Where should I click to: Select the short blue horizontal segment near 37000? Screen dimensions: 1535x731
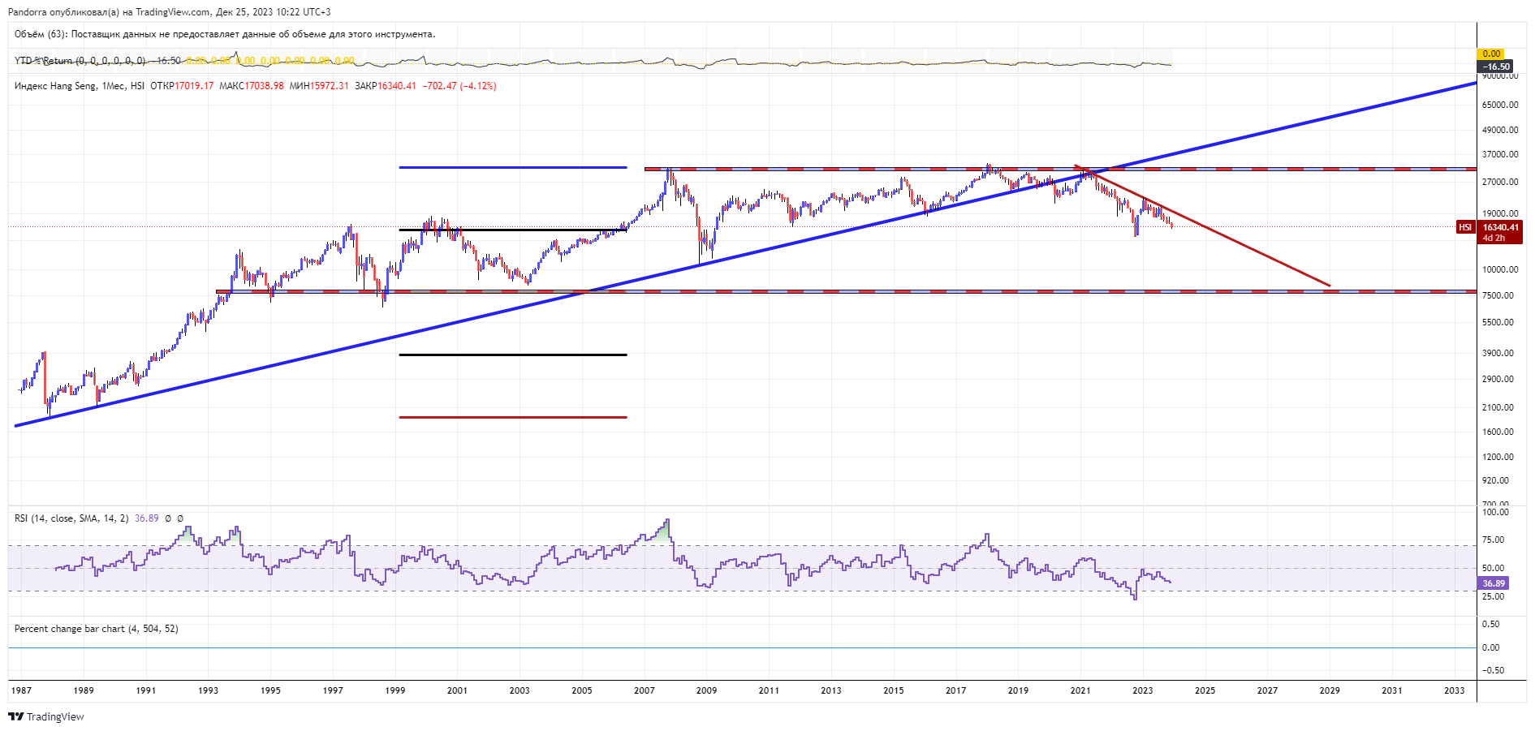click(513, 167)
